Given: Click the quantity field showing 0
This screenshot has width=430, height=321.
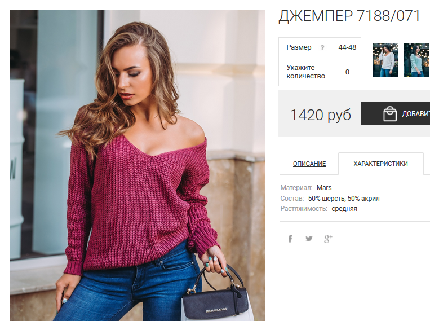Looking at the screenshot, I should click(347, 72).
